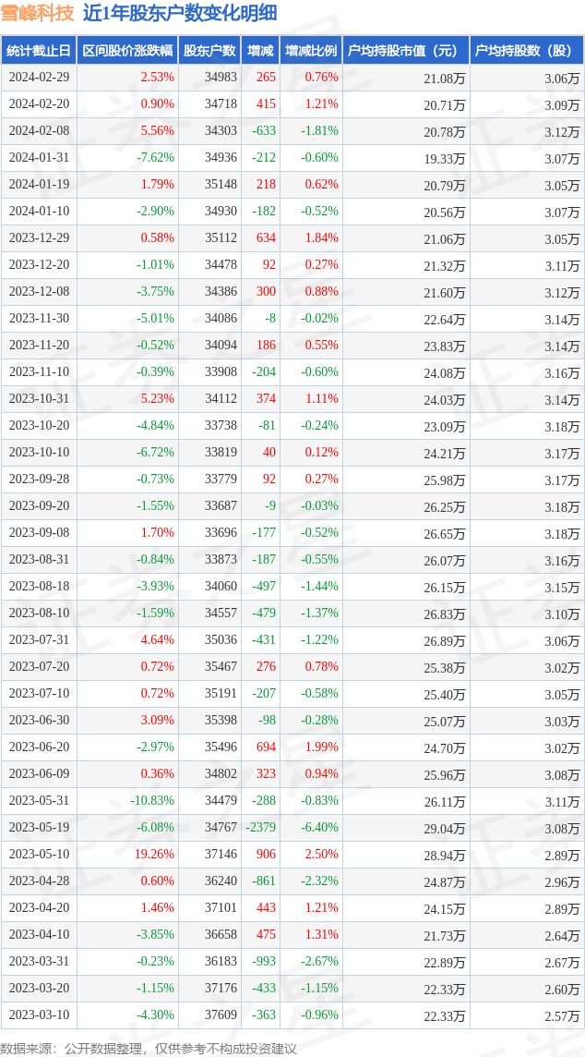Click the 2023-08-18 date row
This screenshot has height=1057, width=585.
[39, 587]
